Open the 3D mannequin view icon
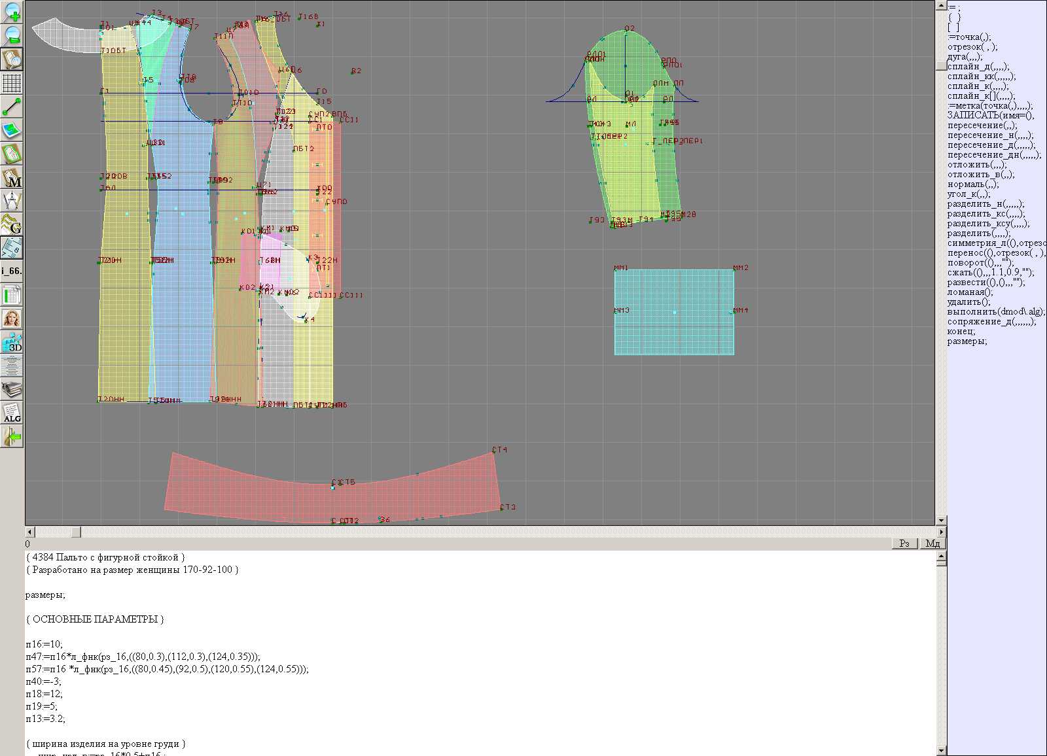The height and width of the screenshot is (756, 1047). [x=12, y=343]
